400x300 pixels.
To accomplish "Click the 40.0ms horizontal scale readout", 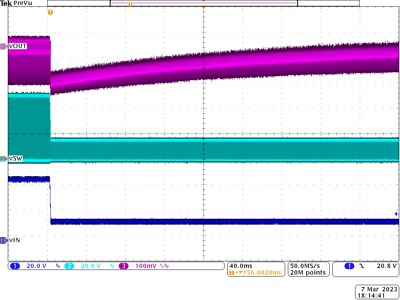I will tap(241, 266).
